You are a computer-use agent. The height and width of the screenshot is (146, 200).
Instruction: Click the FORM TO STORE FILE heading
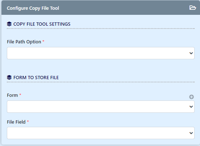coord(36,78)
